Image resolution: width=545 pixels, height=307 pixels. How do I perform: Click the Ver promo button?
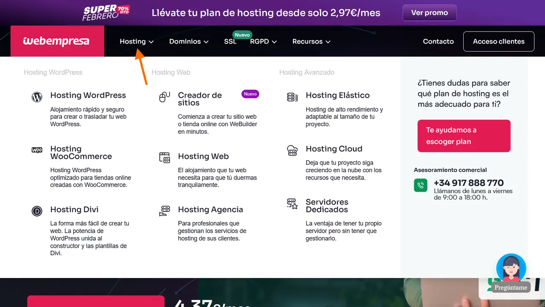pos(430,13)
